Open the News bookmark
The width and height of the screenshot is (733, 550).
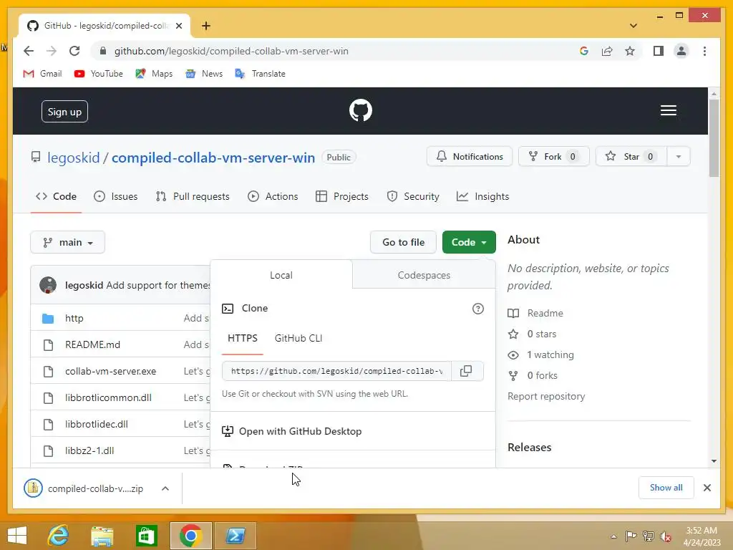pyautogui.click(x=204, y=74)
